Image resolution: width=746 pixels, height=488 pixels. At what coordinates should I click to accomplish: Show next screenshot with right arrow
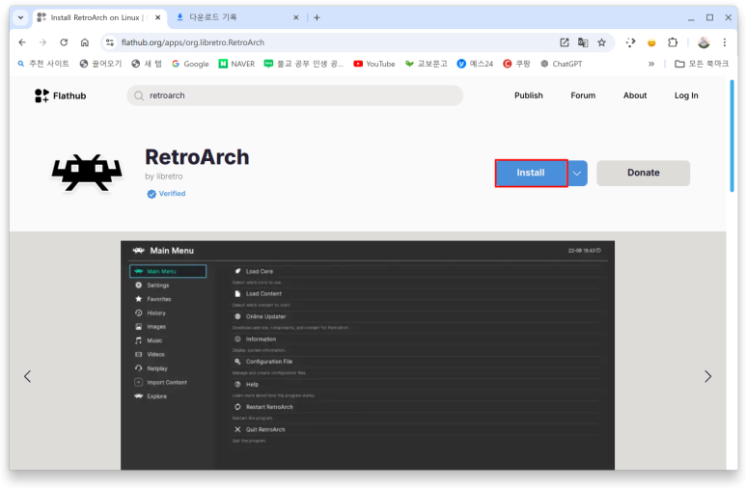click(x=708, y=376)
